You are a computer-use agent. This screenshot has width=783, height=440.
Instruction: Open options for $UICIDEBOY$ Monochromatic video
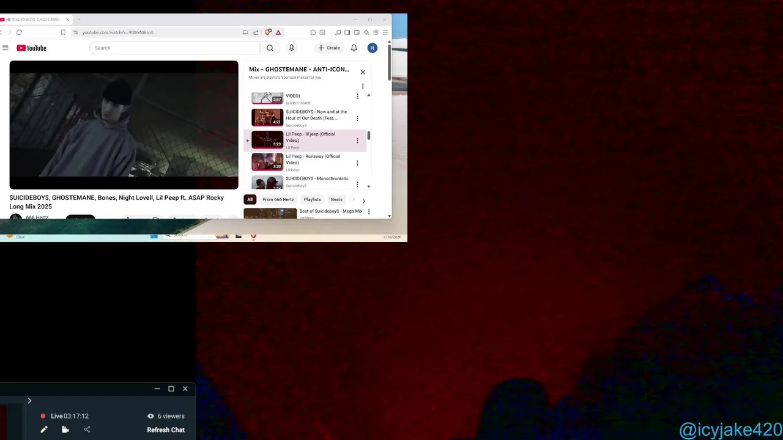357,183
